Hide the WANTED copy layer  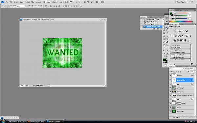click(170, 80)
